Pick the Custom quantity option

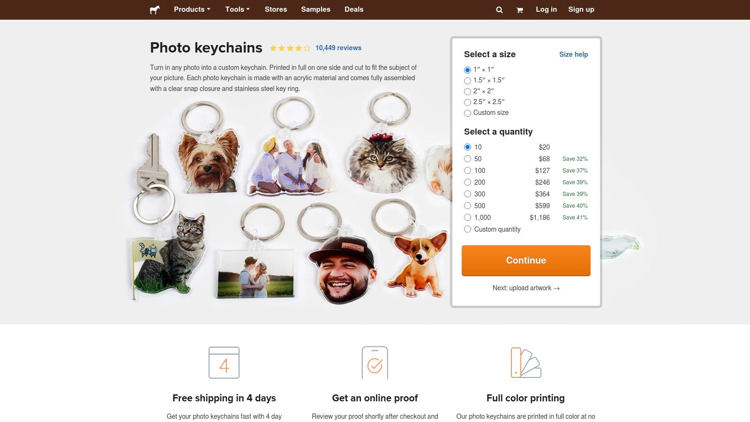(467, 229)
